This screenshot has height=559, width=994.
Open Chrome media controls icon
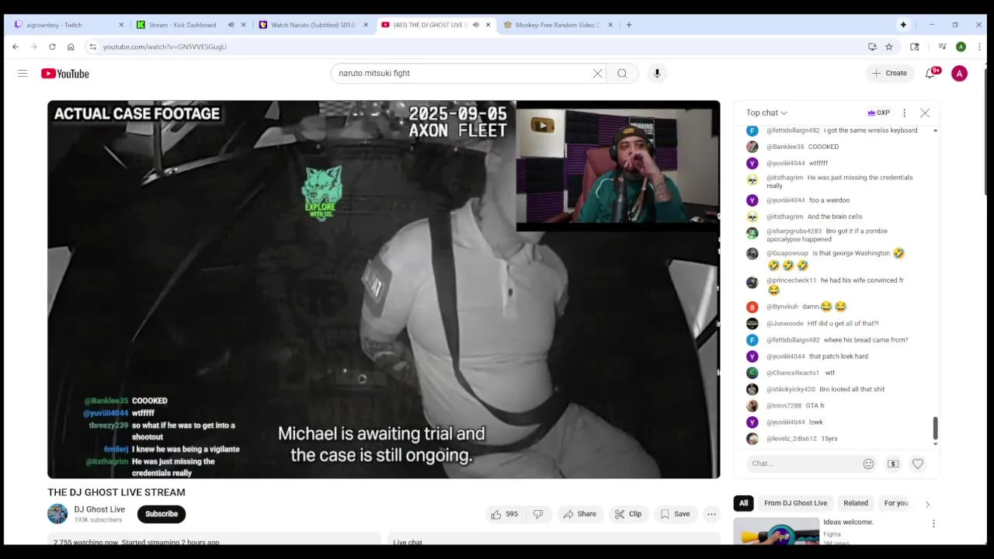[x=942, y=47]
